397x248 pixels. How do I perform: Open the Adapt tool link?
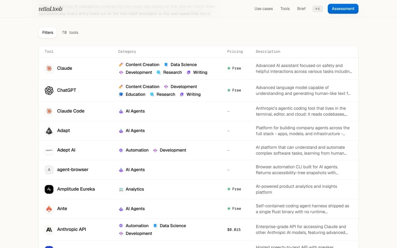click(64, 131)
